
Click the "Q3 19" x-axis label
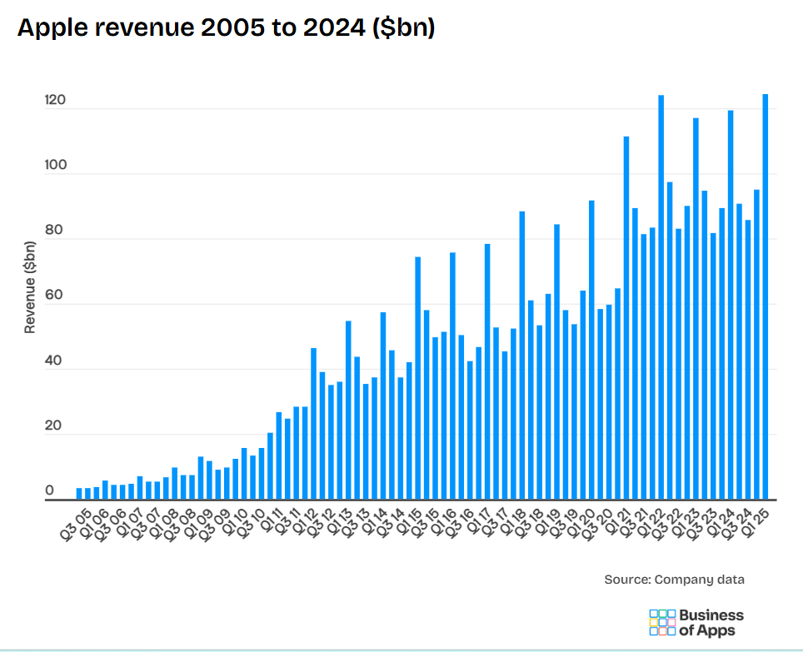562,524
